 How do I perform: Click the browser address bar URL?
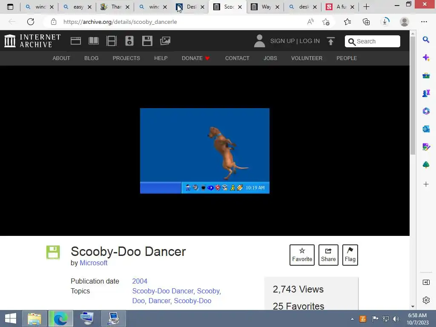point(120,22)
